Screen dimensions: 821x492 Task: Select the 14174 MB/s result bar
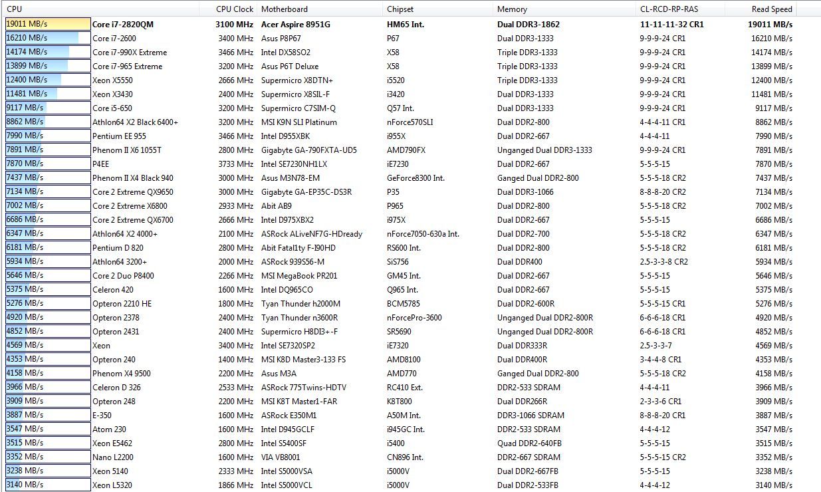pyautogui.click(x=47, y=53)
